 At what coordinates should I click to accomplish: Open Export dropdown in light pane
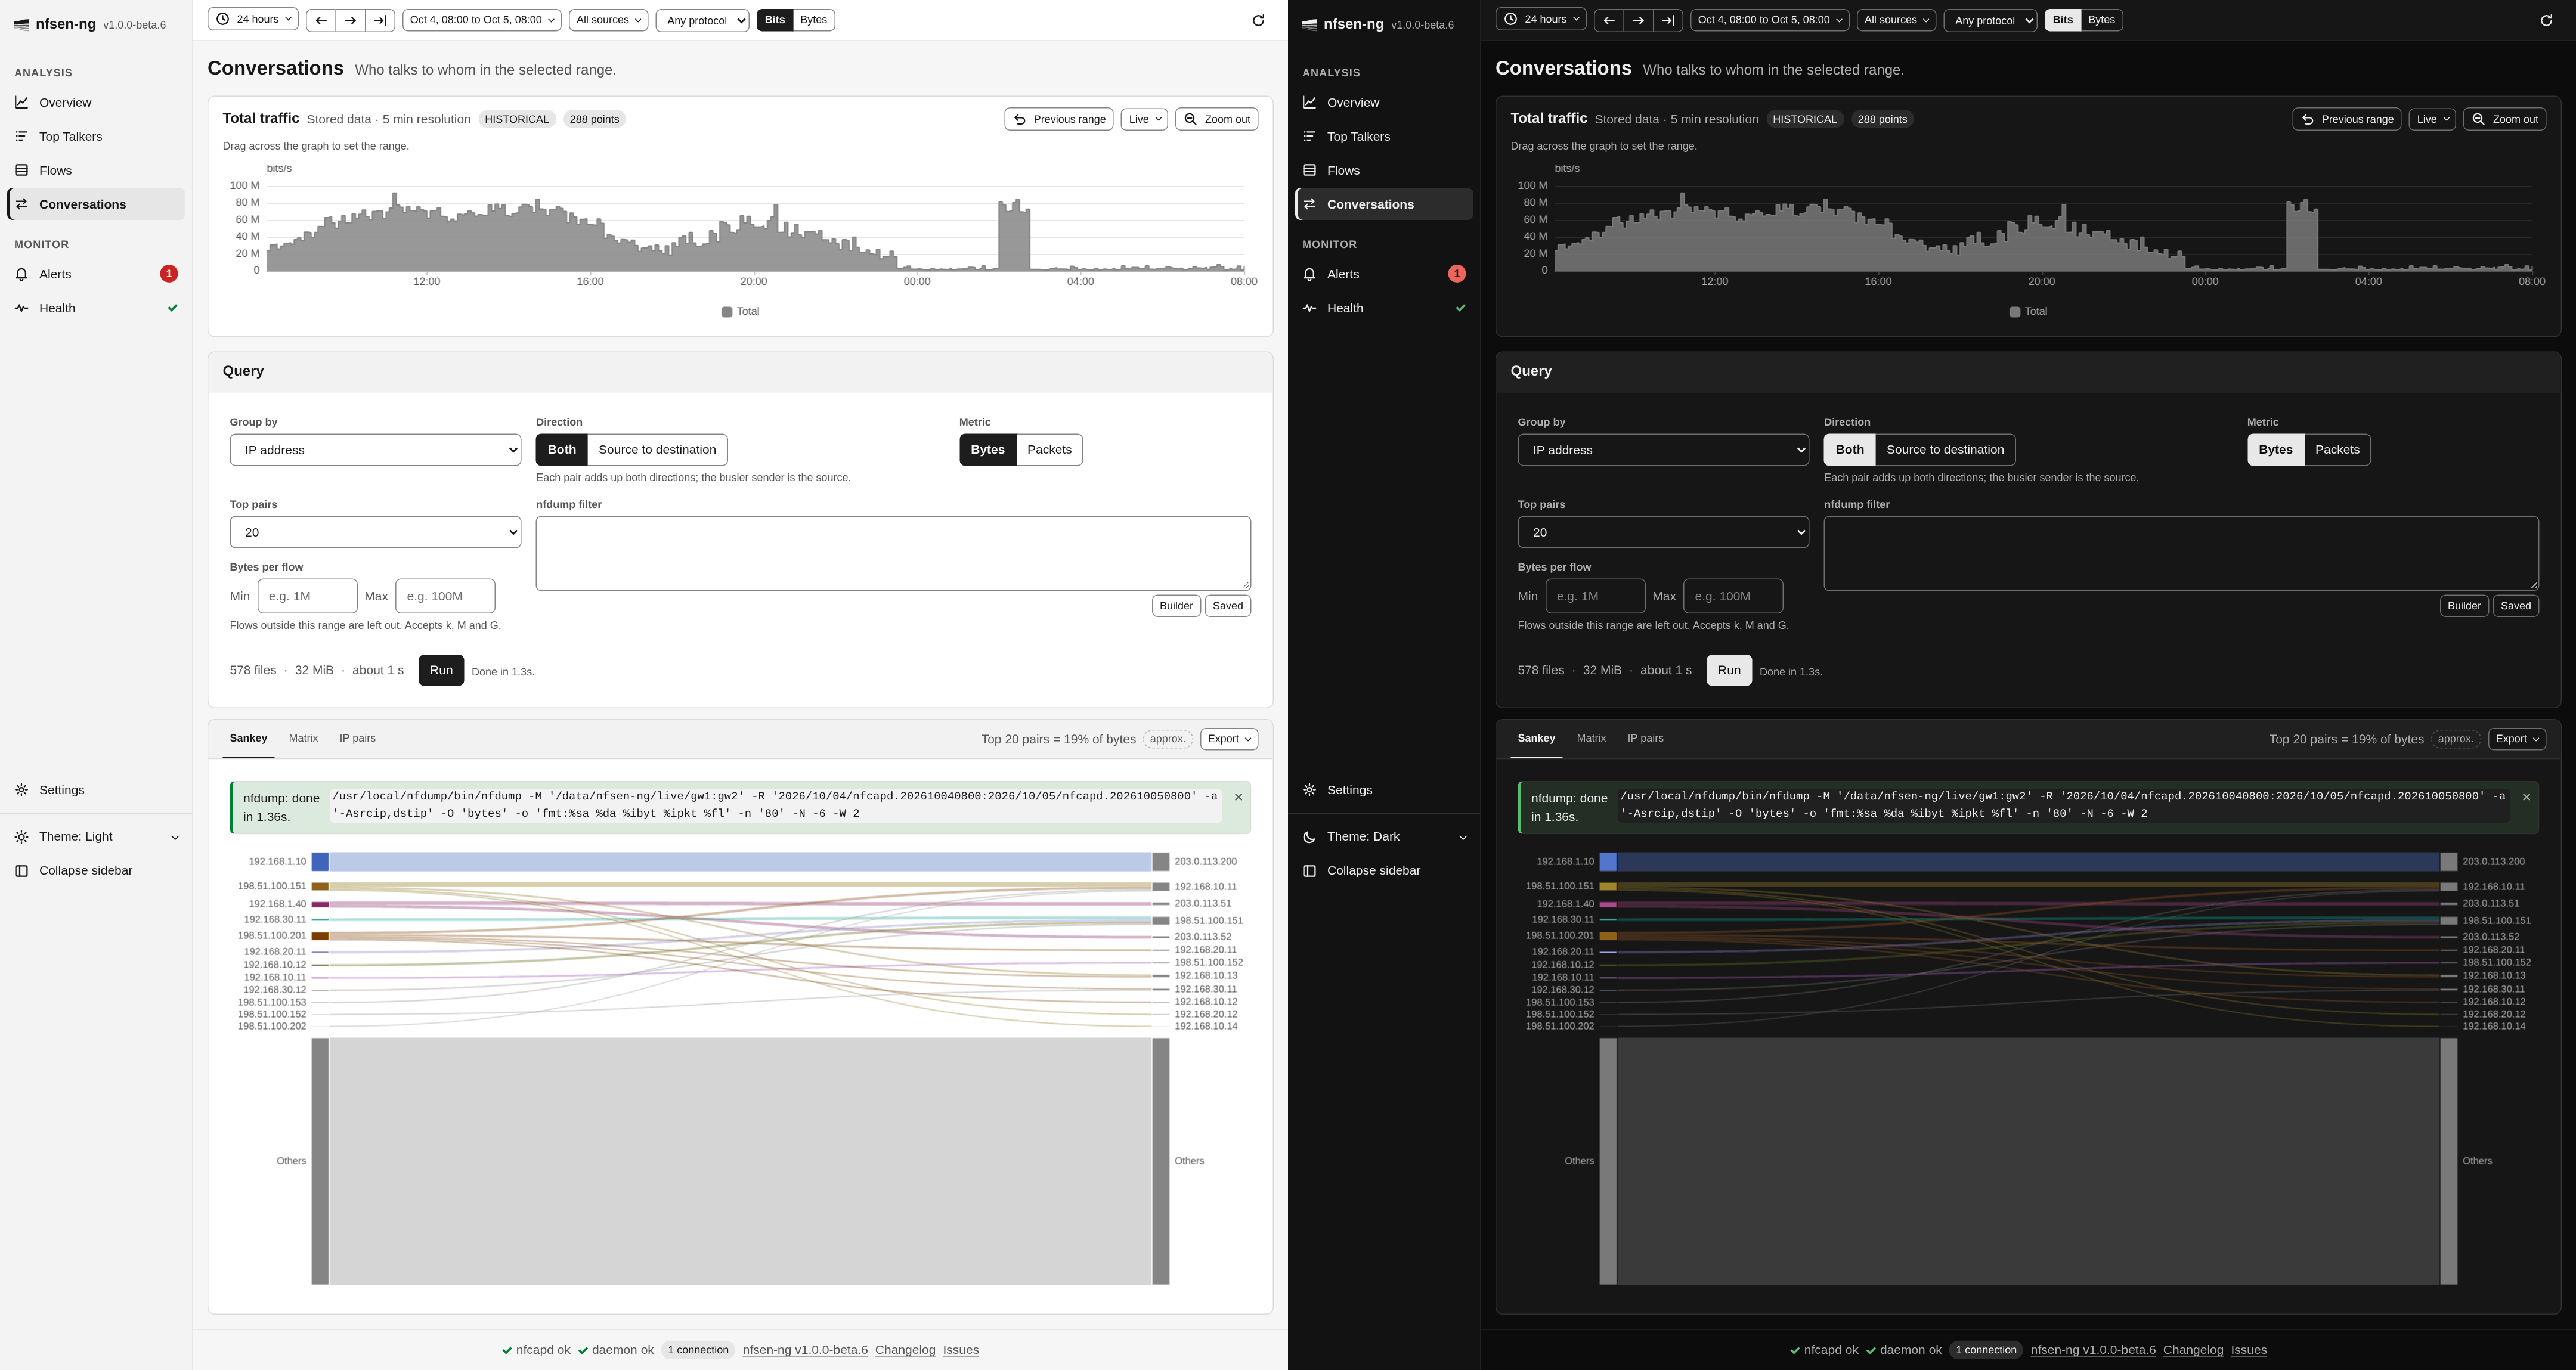(x=1229, y=739)
